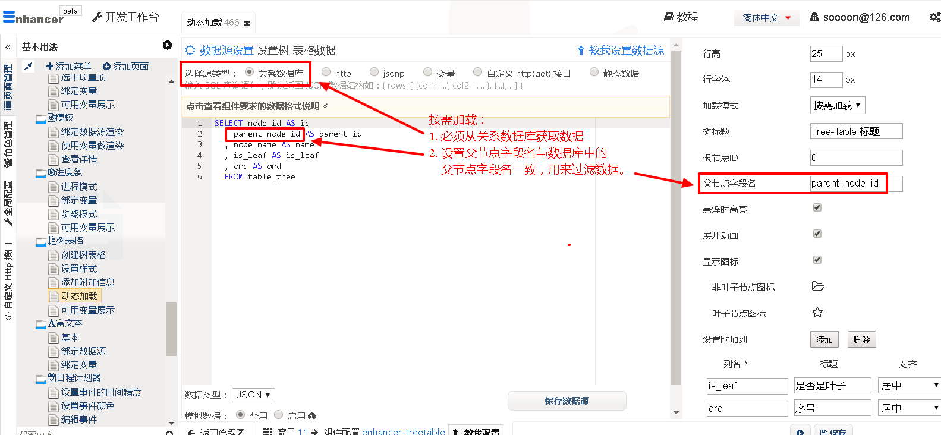The height and width of the screenshot is (435, 941).
Task: Close the 动态加载 tab with the X icon
Action: [247, 23]
